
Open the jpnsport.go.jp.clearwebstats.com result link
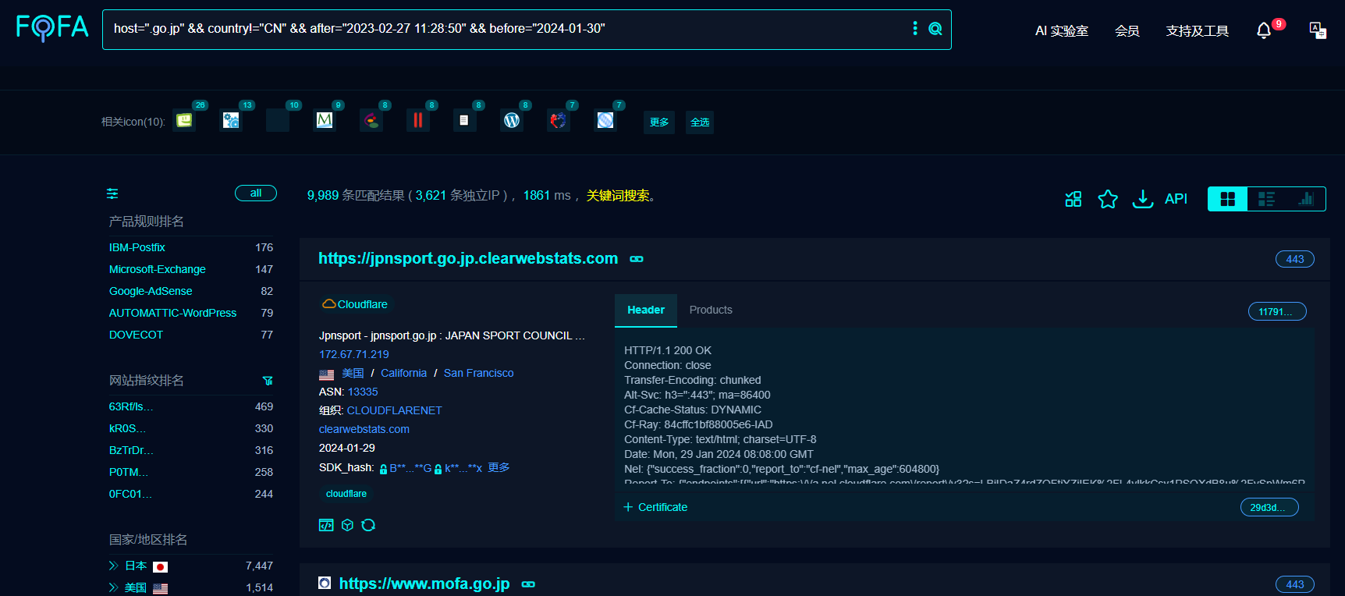click(467, 259)
